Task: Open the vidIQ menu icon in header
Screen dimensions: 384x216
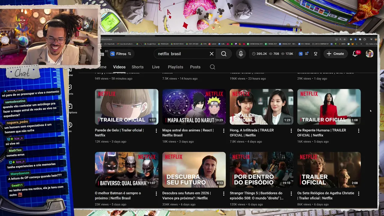Action: point(301,54)
